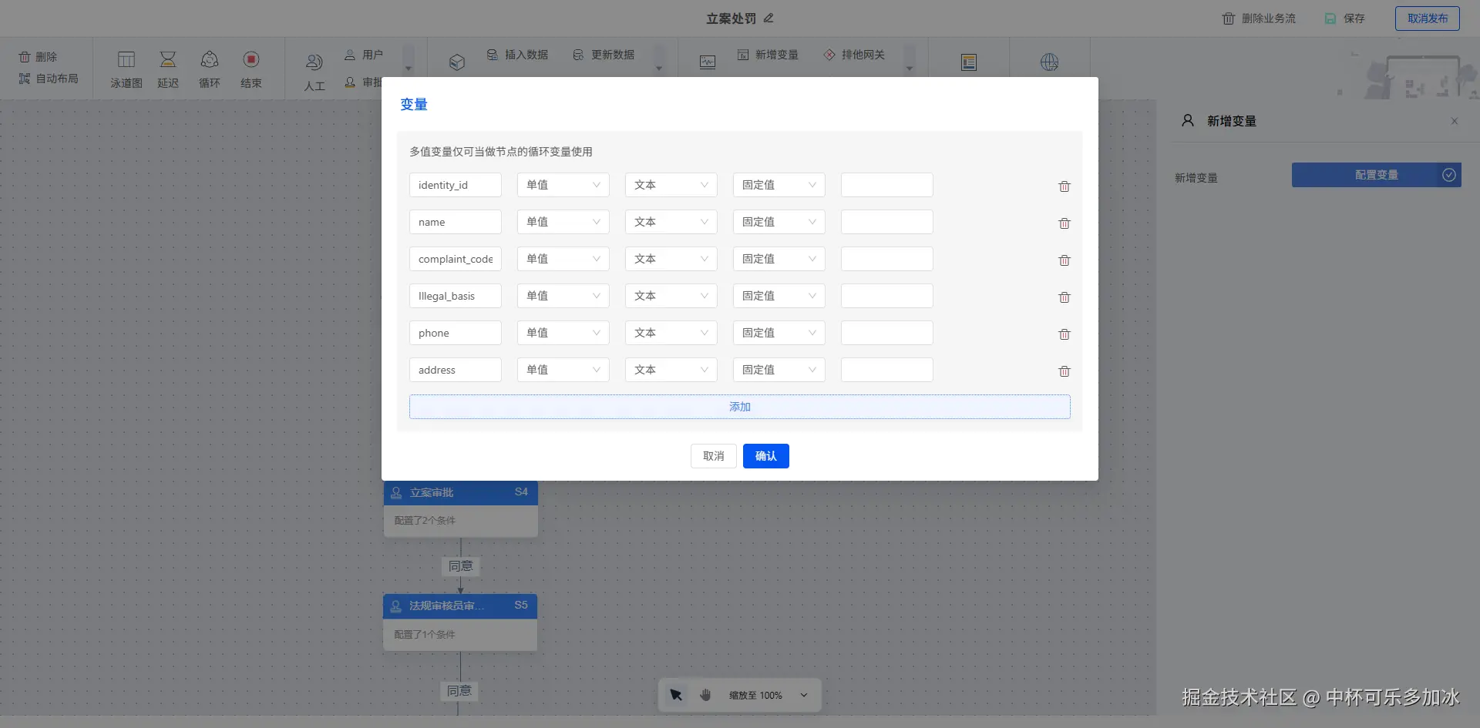1480x728 pixels.
Task: Click the 取消发布 unpublish button
Action: (1428, 18)
